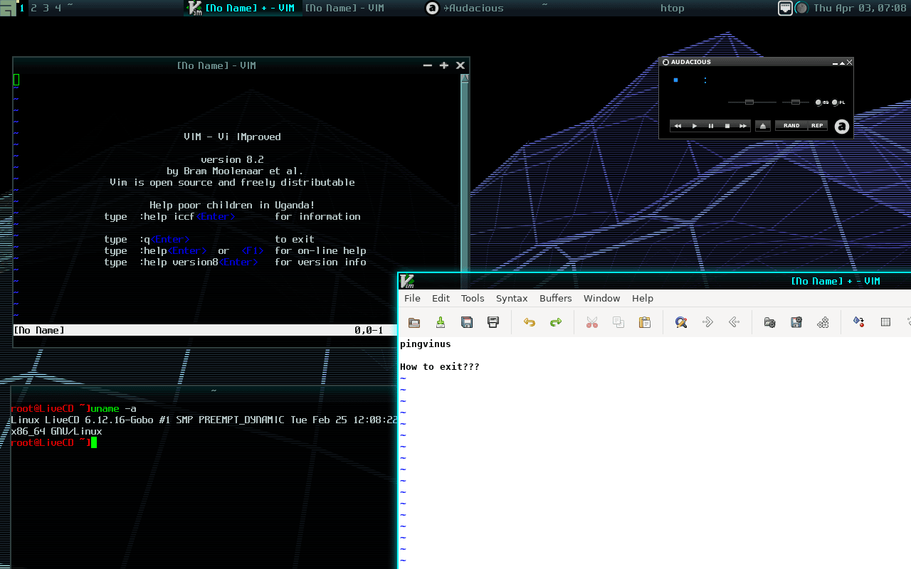911x569 pixels.
Task: Click the Play button in Audacious
Action: point(695,126)
